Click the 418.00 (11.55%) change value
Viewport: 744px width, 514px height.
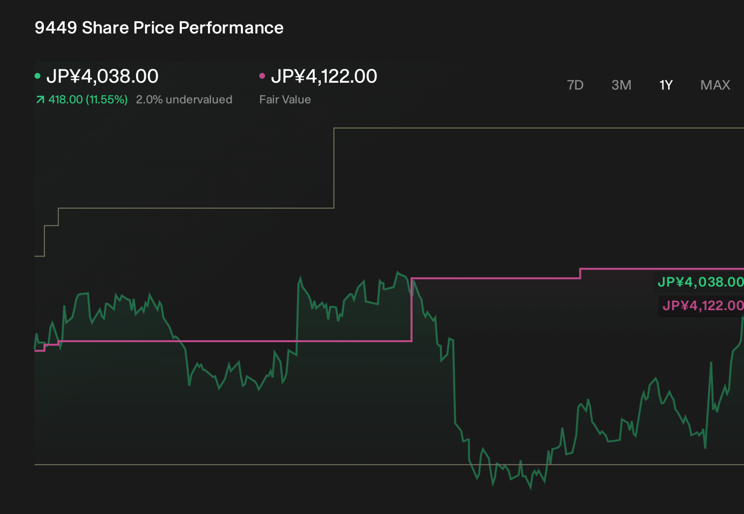coord(88,99)
